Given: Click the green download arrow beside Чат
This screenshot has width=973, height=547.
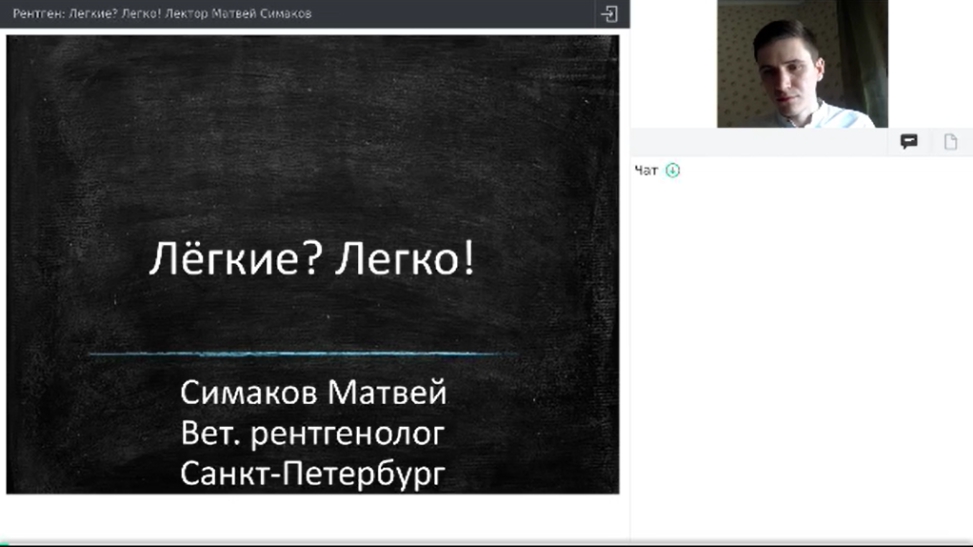Looking at the screenshot, I should pos(673,171).
